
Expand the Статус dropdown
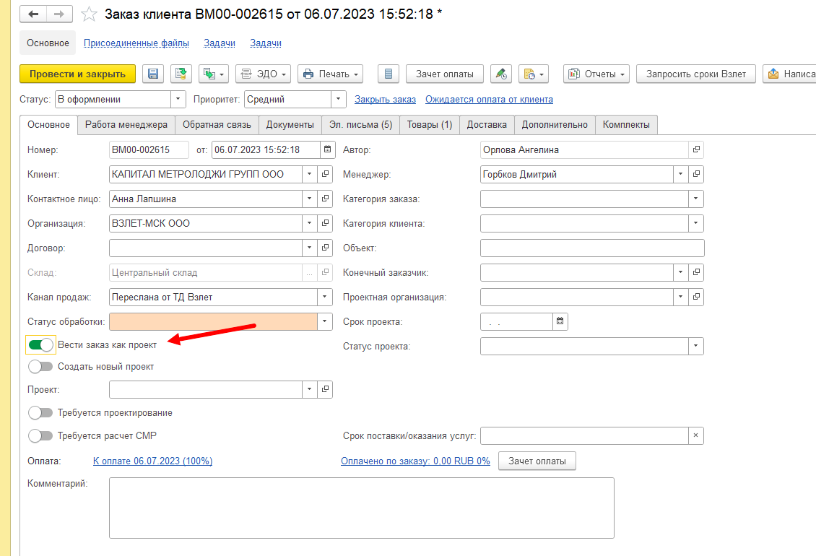tap(178, 99)
